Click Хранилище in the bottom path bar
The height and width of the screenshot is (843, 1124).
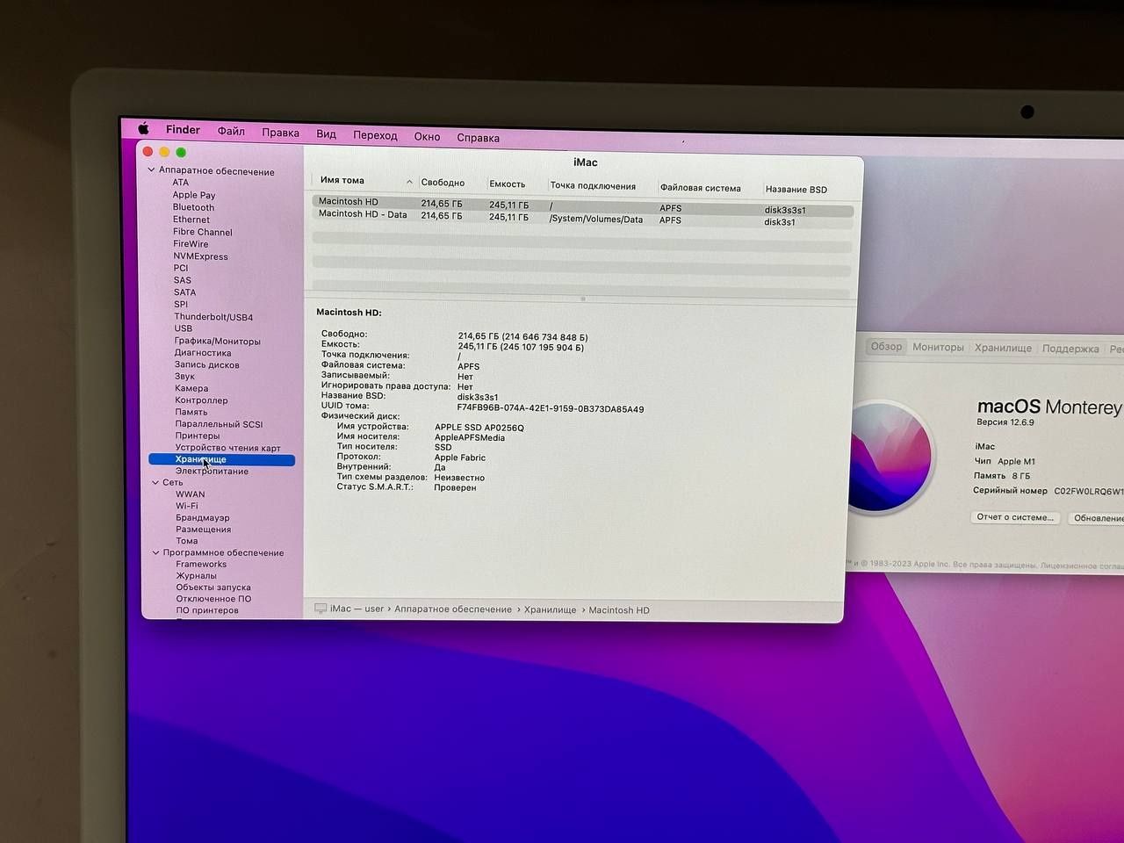click(551, 609)
